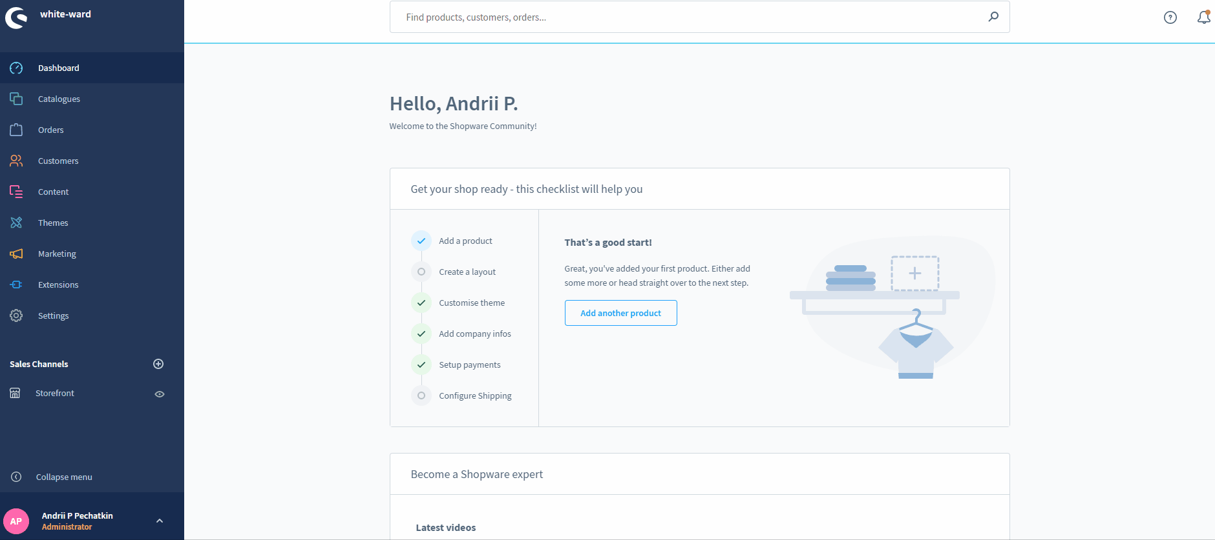Image resolution: width=1215 pixels, height=540 pixels.
Task: Open the Themes menu item
Action: pyautogui.click(x=92, y=223)
